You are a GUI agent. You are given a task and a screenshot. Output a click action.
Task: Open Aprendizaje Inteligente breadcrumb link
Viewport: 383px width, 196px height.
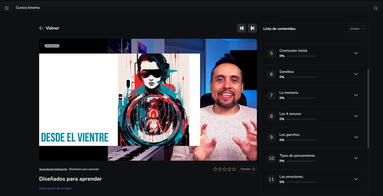53,169
